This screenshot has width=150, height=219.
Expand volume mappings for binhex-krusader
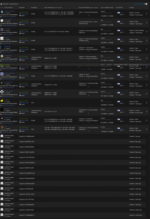point(88,78)
